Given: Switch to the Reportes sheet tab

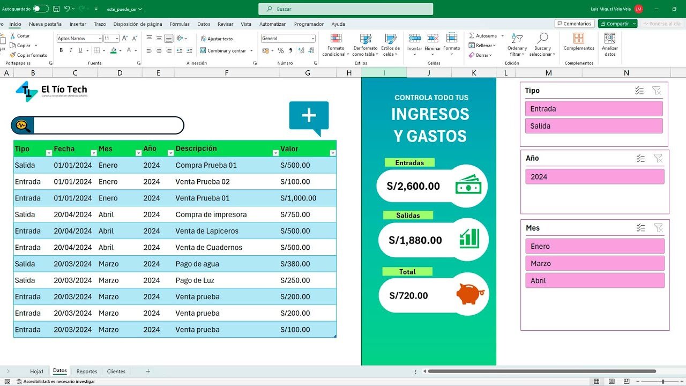Looking at the screenshot, I should click(x=87, y=371).
